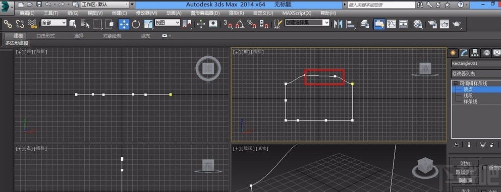Open the Hierarchy command panel tab
The width and height of the screenshot is (501, 192).
point(475,53)
